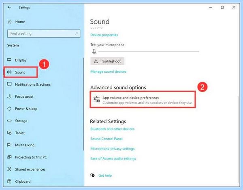
Task: Open Shared experiences settings
Action: [30, 169]
